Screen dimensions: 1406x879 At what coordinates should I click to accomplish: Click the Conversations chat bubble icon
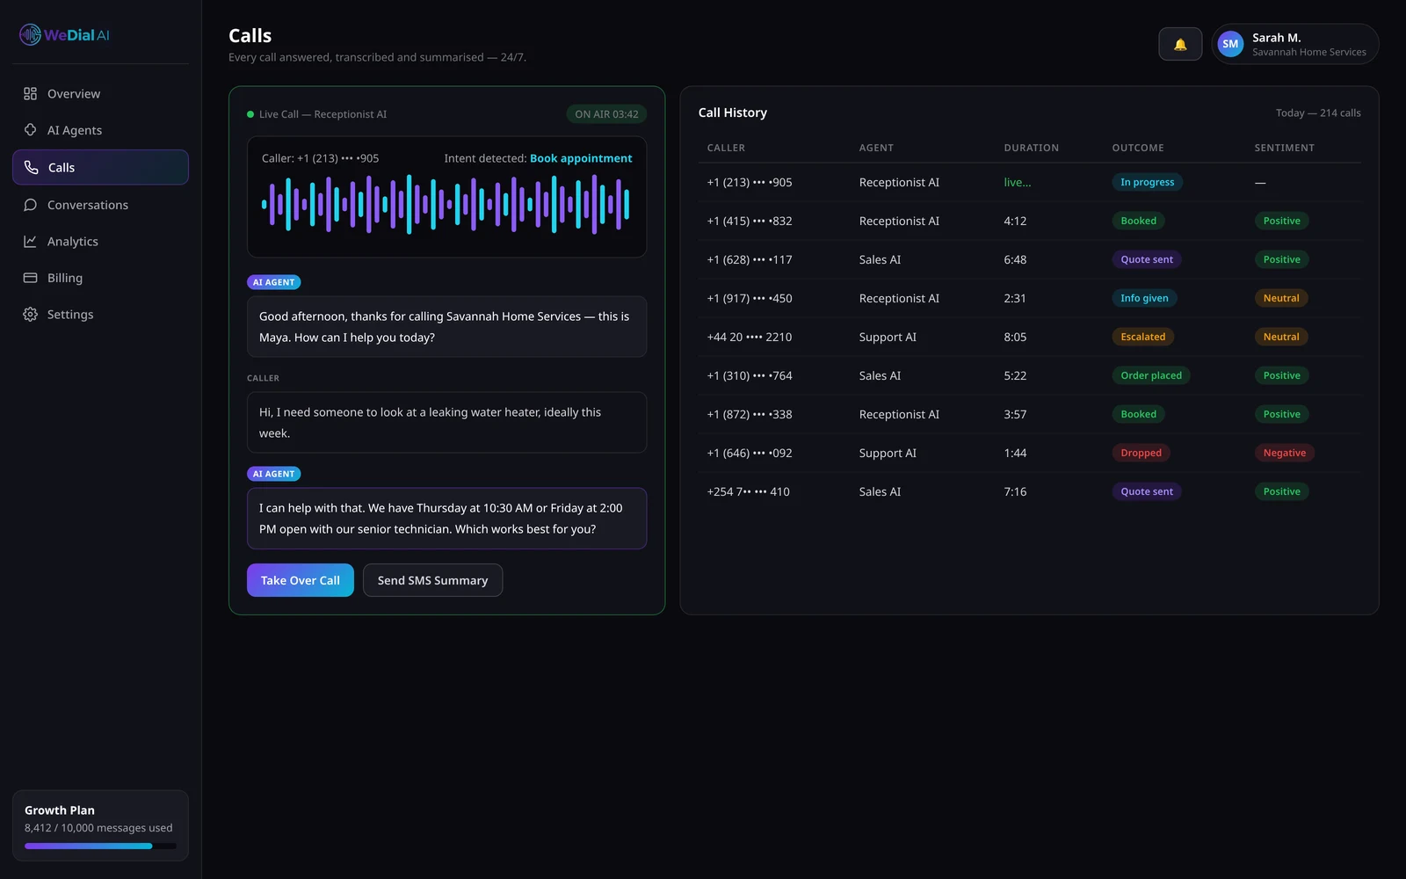[x=30, y=205]
